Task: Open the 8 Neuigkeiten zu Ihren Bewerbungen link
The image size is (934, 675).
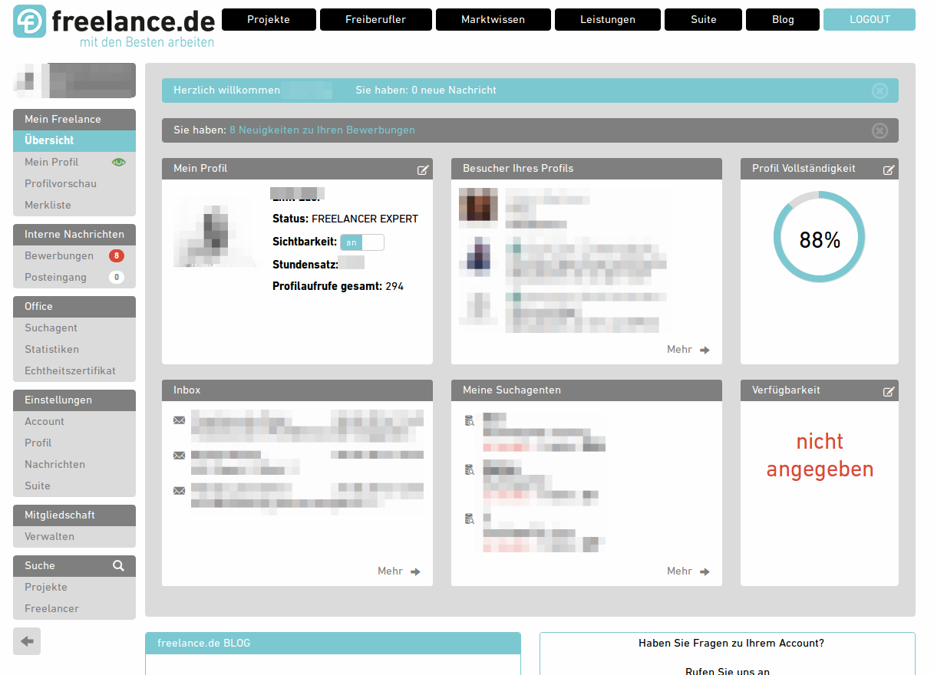Action: (322, 130)
